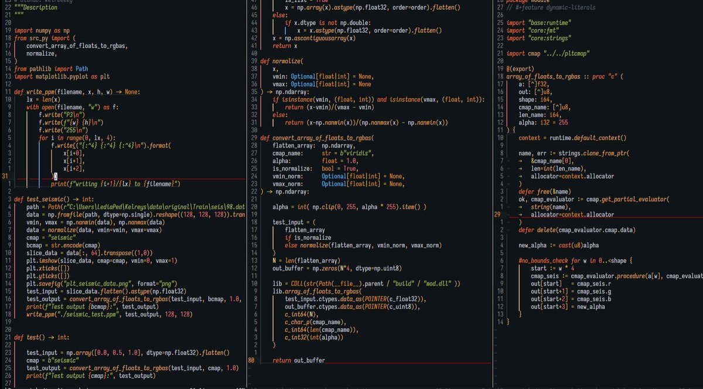Image resolution: width=703 pixels, height=389 pixels.
Task: Click 'import matplotlib.pyplot as plt' line
Action: point(63,77)
